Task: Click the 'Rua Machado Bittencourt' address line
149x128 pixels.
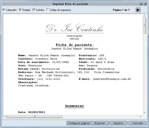Action: coord(69,72)
